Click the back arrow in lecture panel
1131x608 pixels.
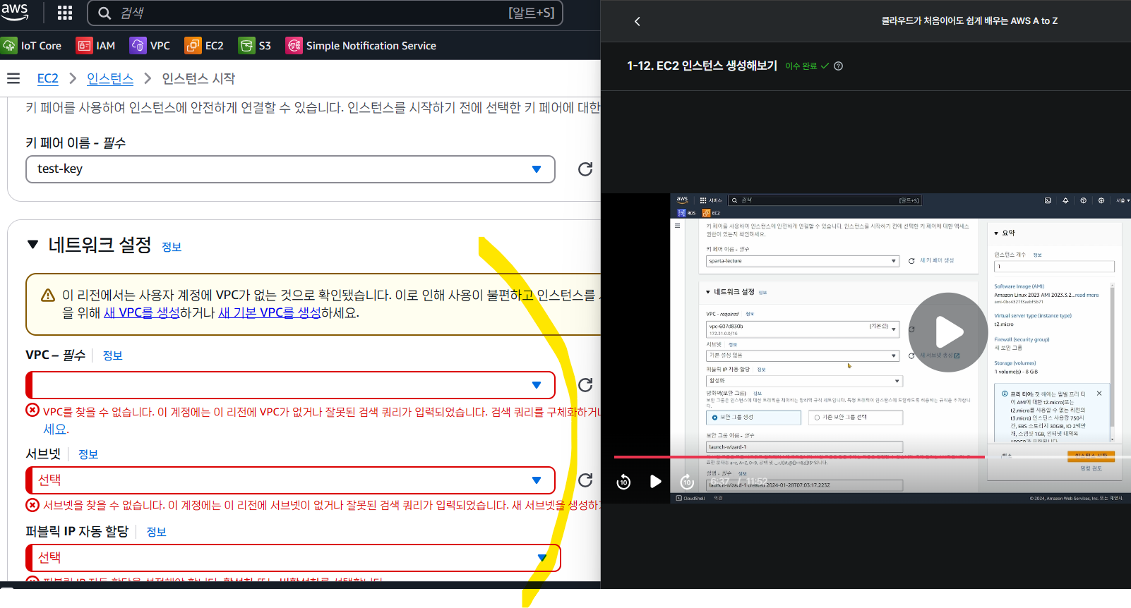pyautogui.click(x=638, y=21)
